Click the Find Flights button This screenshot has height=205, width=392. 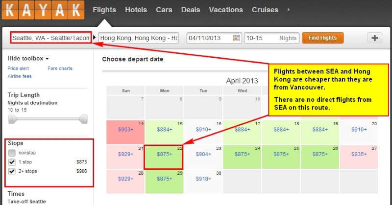pyautogui.click(x=322, y=38)
